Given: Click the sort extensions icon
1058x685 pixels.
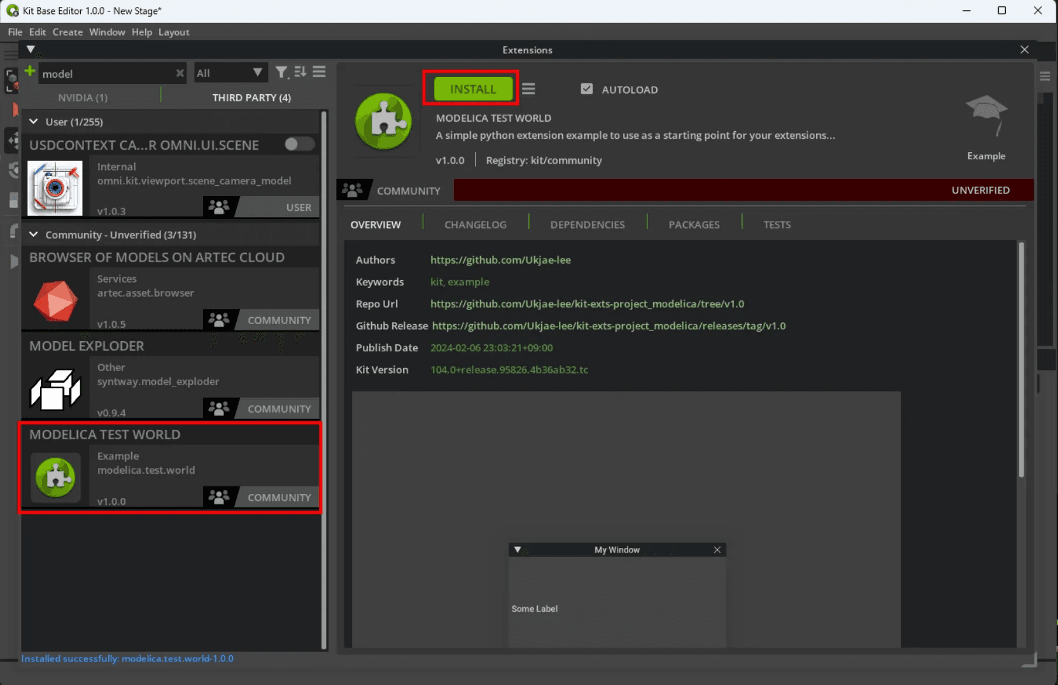Looking at the screenshot, I should pos(300,72).
